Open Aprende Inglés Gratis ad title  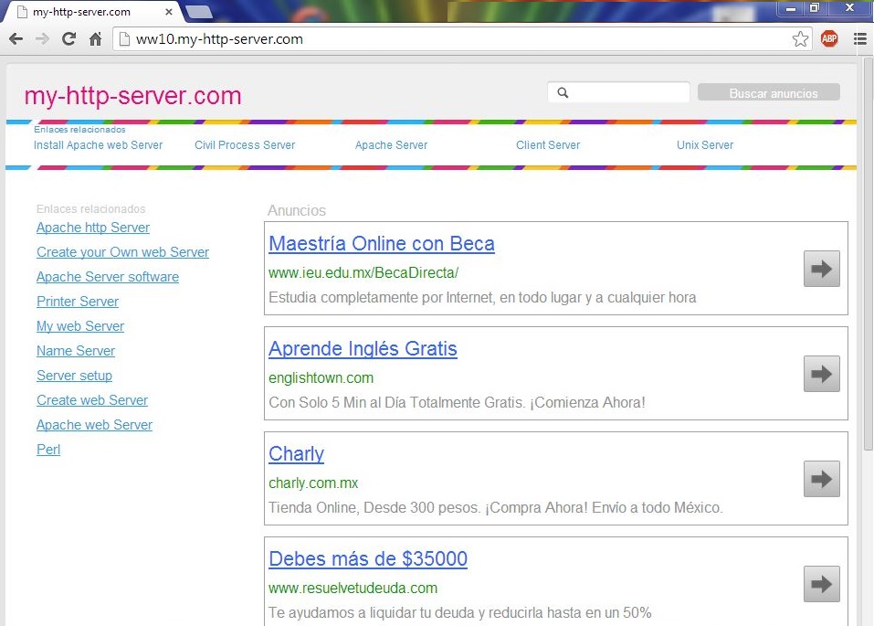tap(363, 349)
